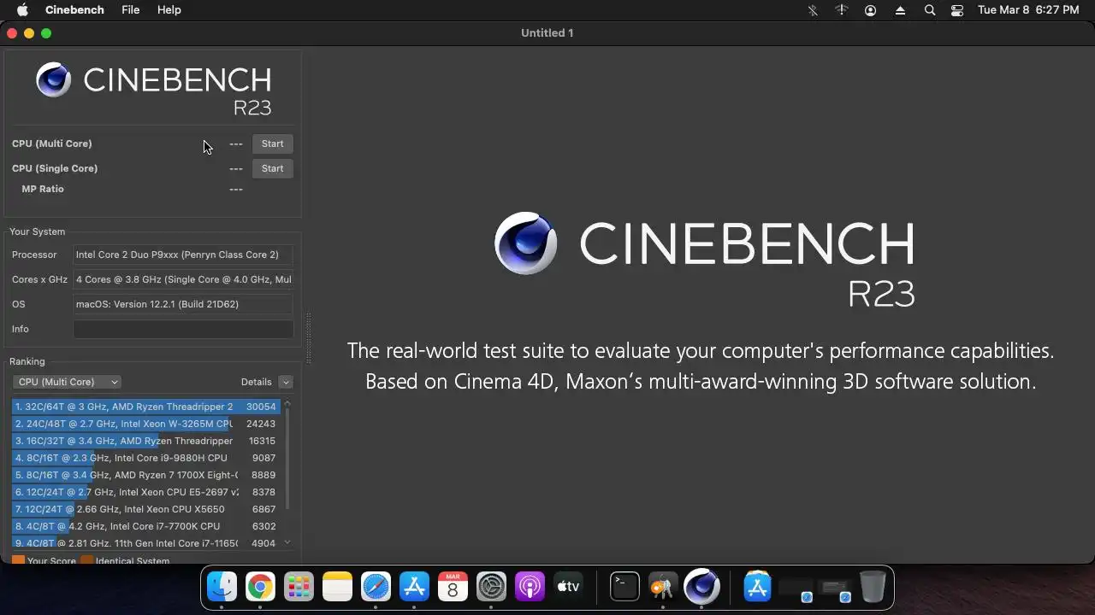Open Google Chrome from the dock
Screen dimensions: 1095x615
point(260,587)
